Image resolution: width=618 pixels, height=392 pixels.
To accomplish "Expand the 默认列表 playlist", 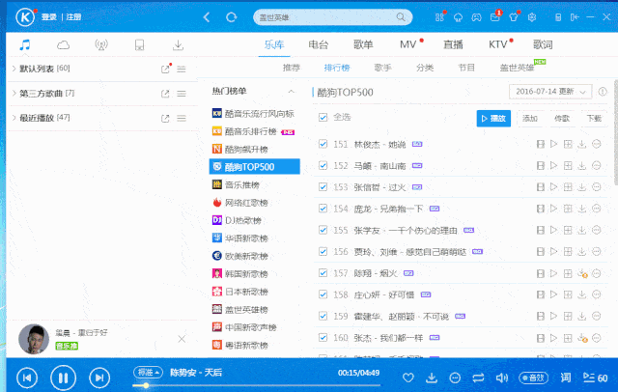I will [14, 69].
